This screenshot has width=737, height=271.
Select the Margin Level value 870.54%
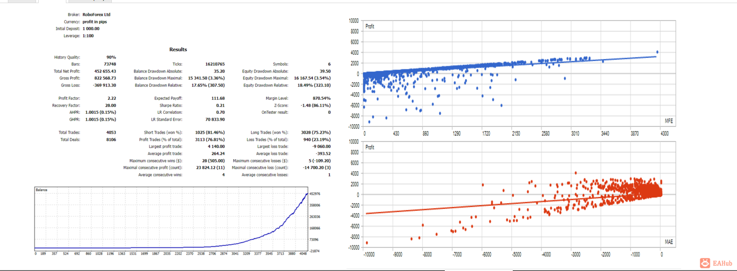click(x=323, y=98)
